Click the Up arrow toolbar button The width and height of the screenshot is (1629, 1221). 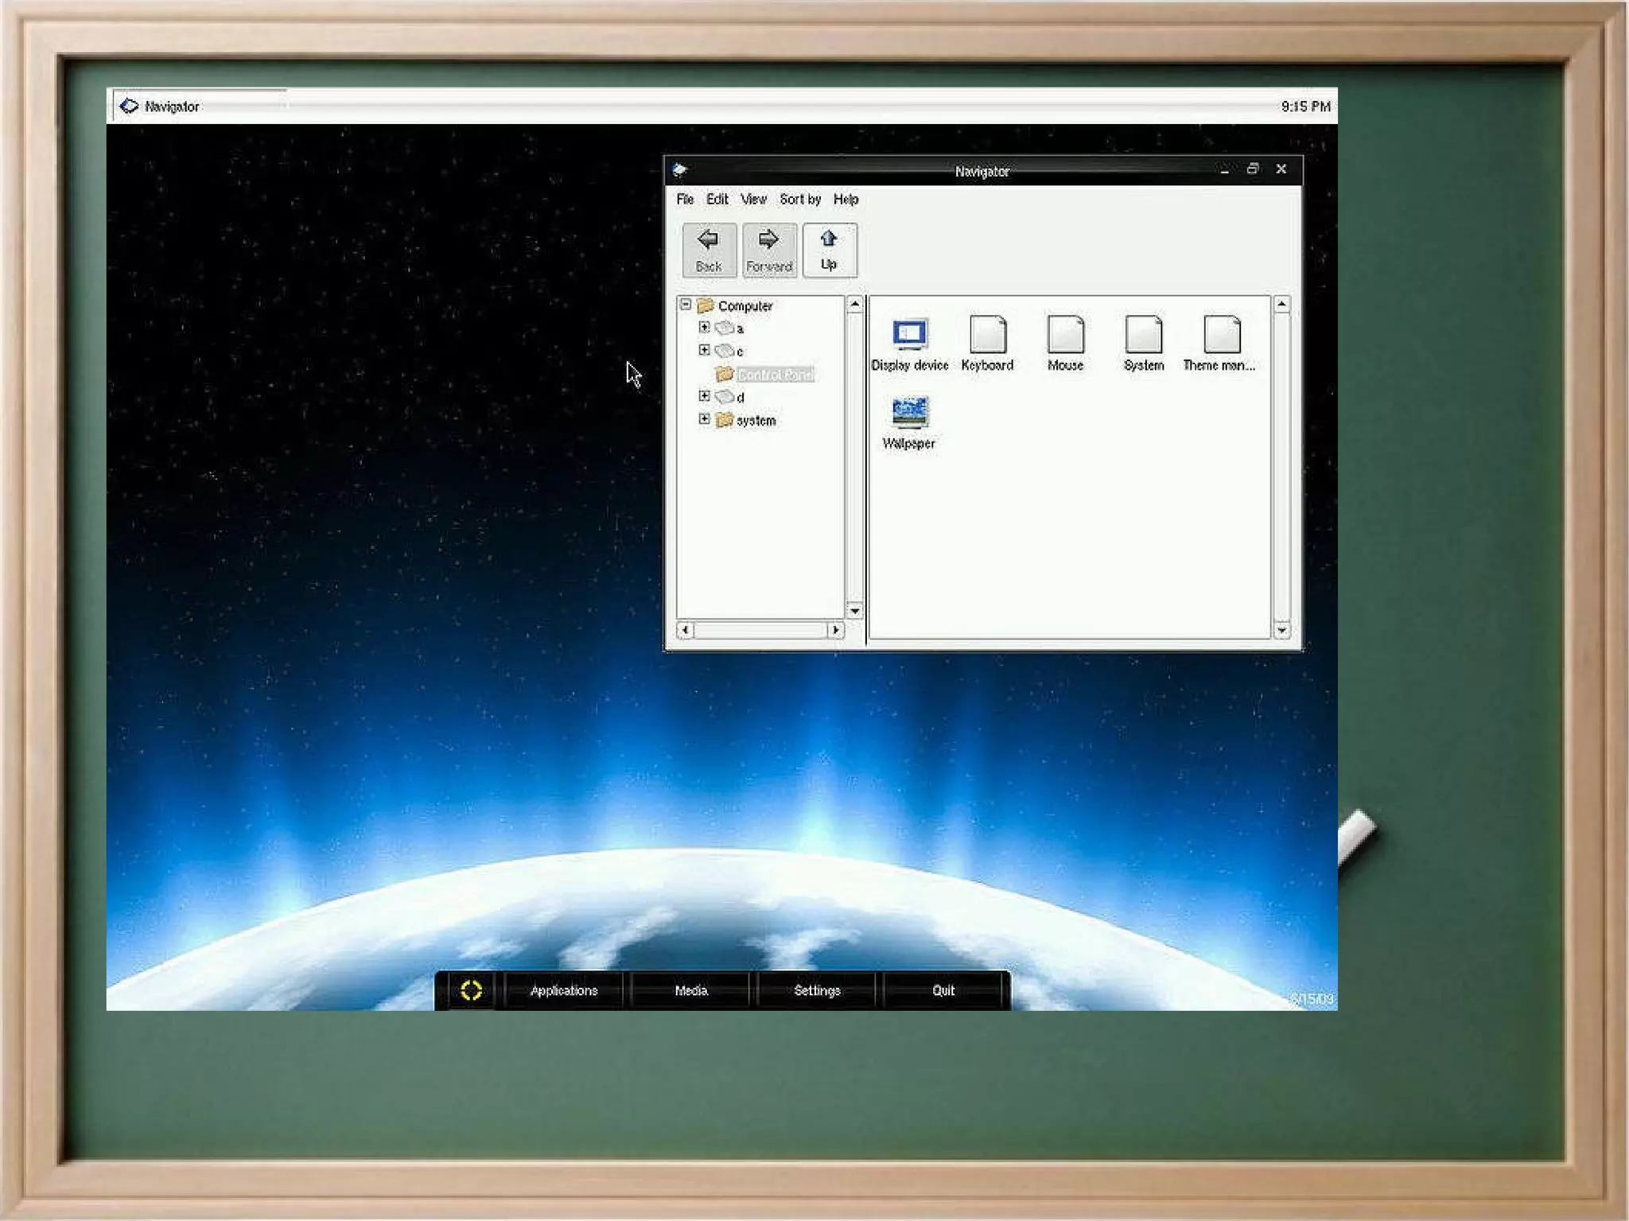tap(829, 250)
